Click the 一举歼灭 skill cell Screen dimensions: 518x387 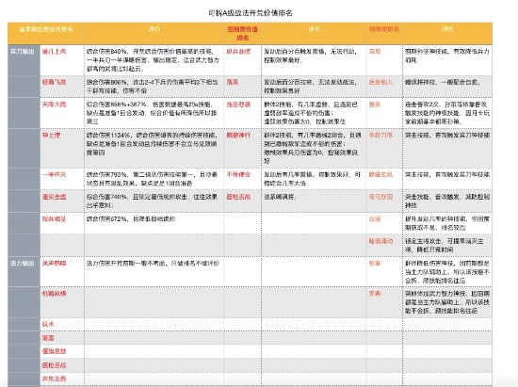tap(62, 179)
